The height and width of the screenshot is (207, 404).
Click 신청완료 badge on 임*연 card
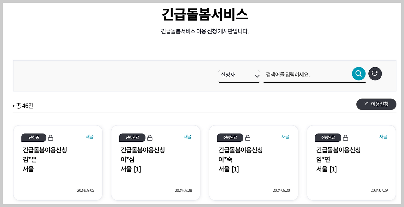pos(328,138)
